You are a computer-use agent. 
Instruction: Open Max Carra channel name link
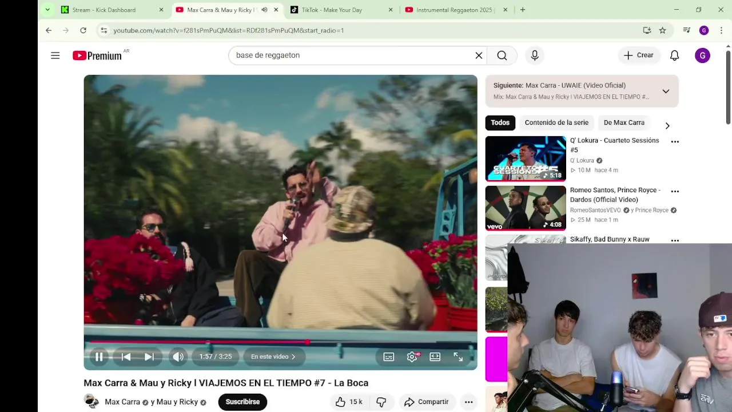122,402
